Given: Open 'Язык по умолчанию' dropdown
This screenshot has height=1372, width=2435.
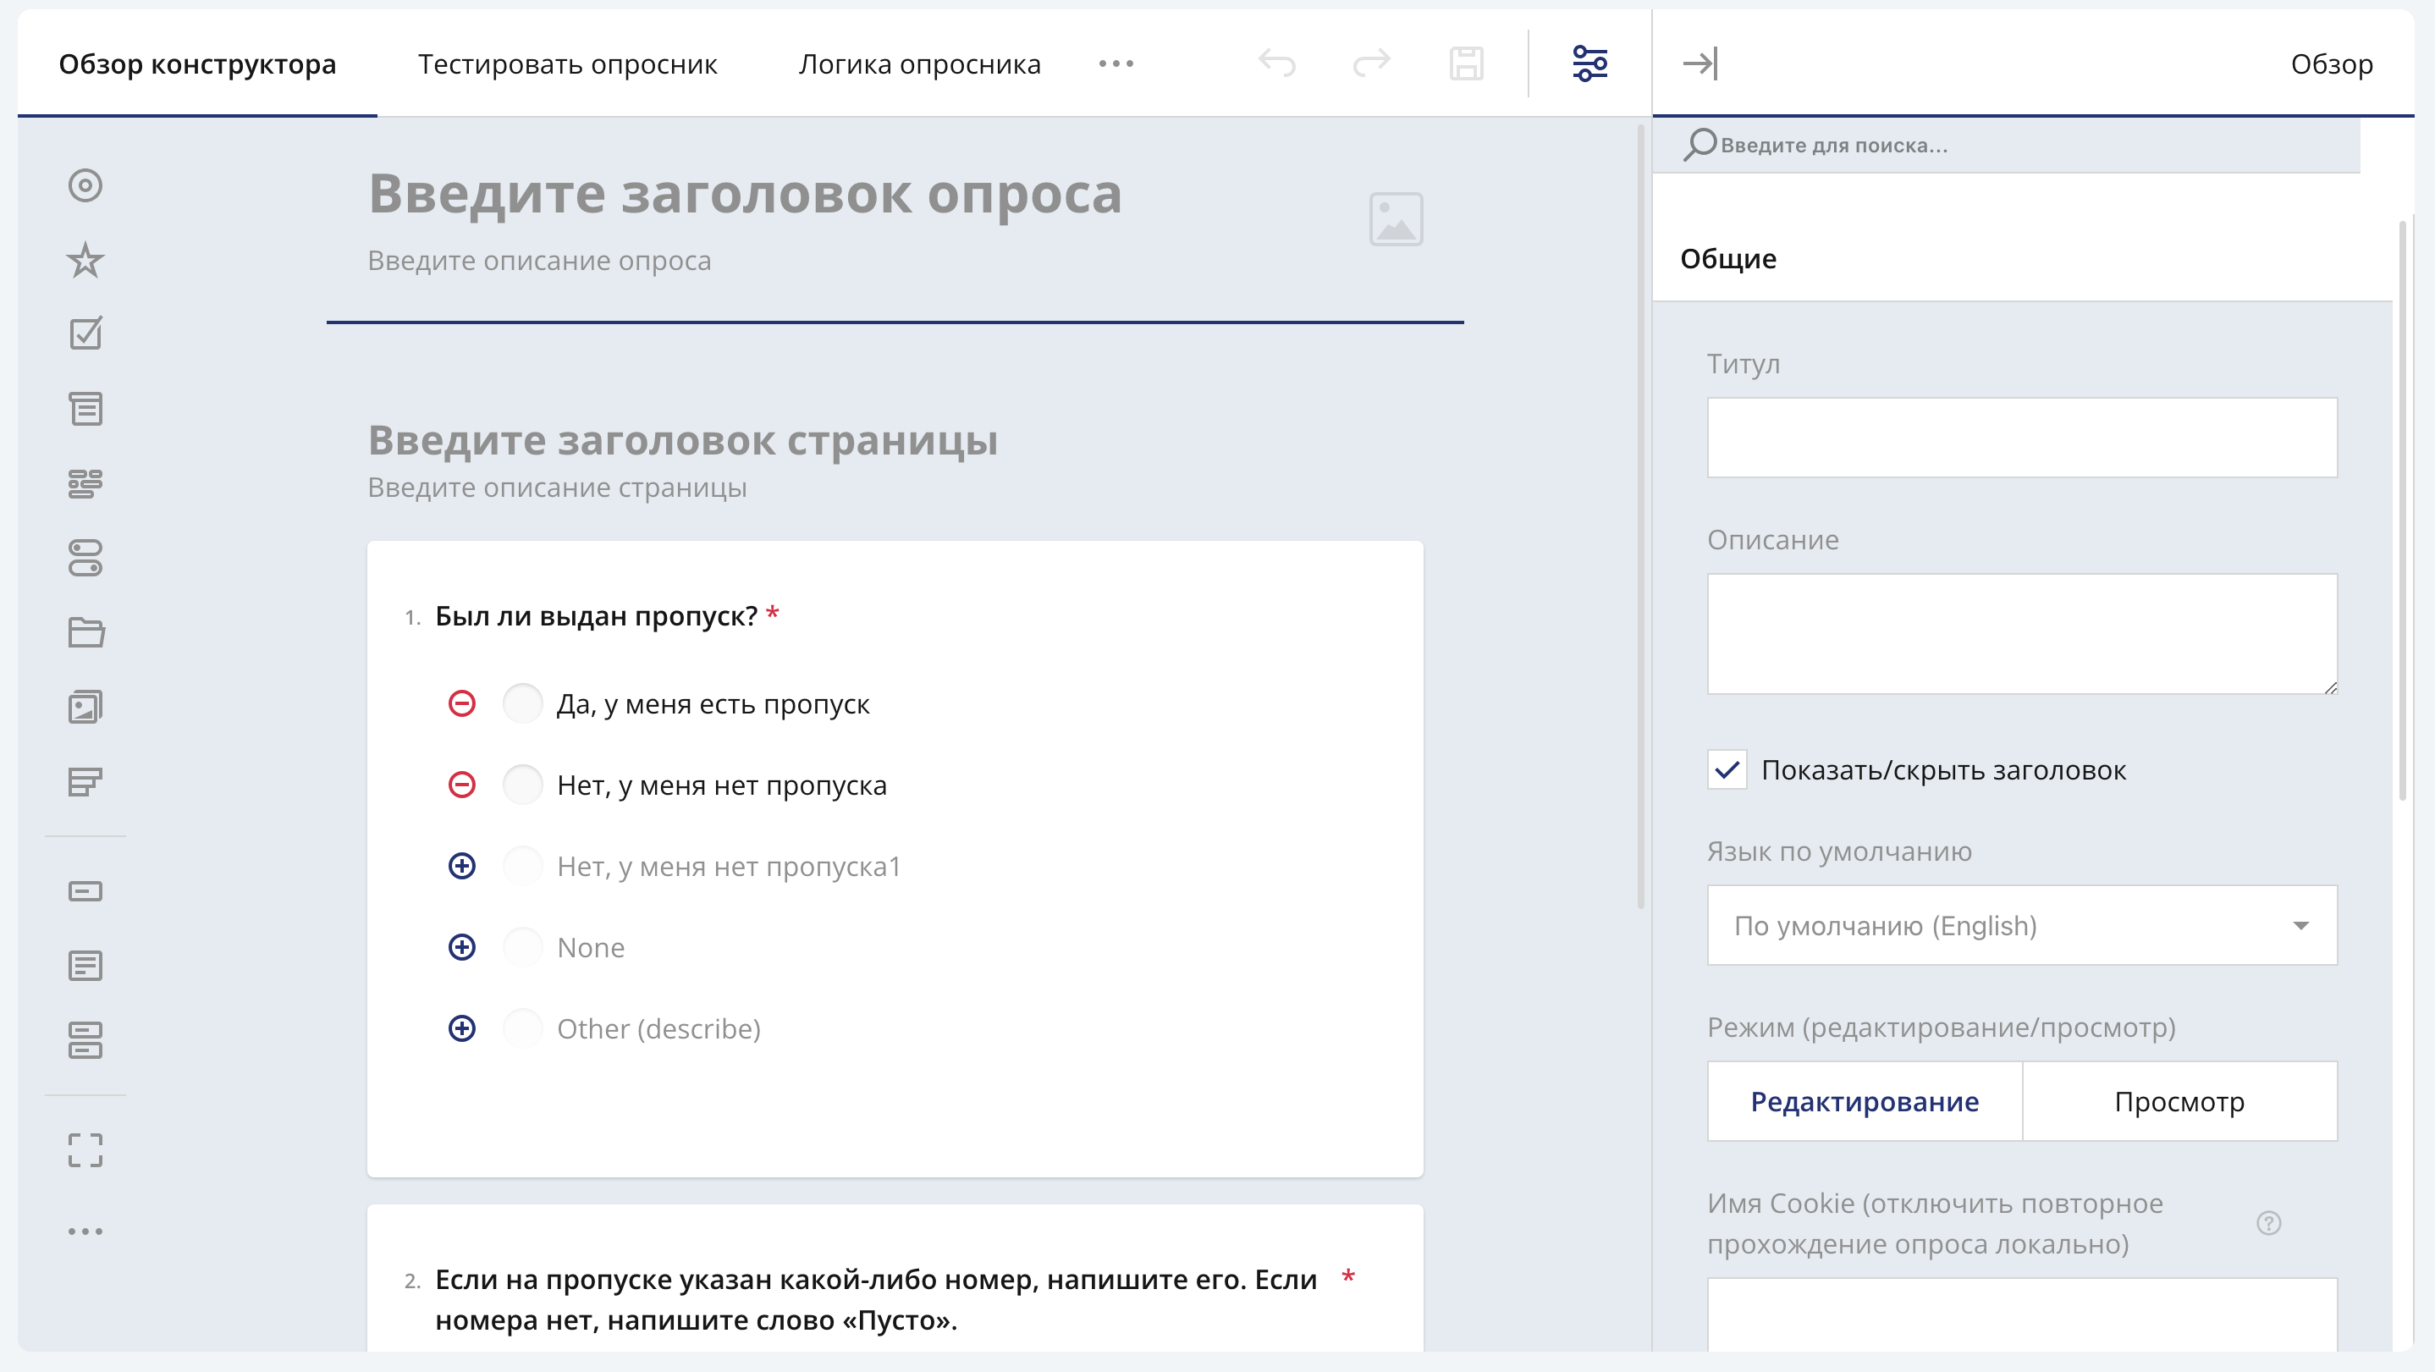Looking at the screenshot, I should 2022,926.
